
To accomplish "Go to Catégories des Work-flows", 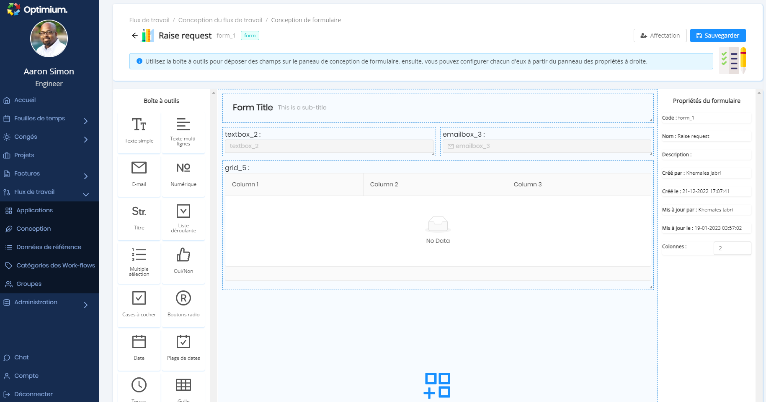I will pos(55,265).
